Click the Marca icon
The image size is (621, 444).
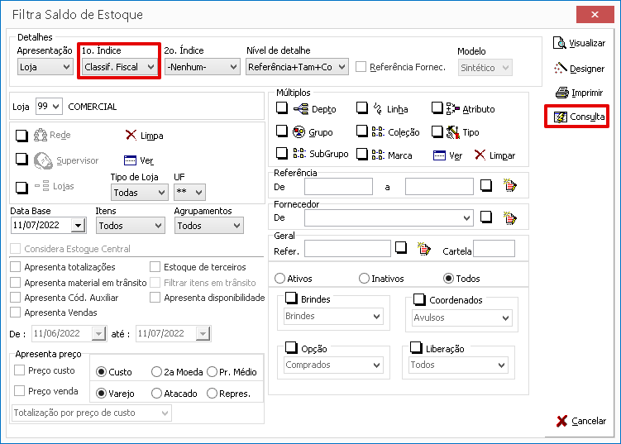click(378, 155)
